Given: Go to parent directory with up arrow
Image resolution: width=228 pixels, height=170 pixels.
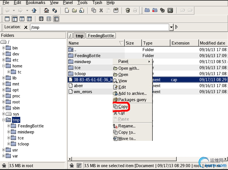Looking at the screenshot, I should [34, 11].
